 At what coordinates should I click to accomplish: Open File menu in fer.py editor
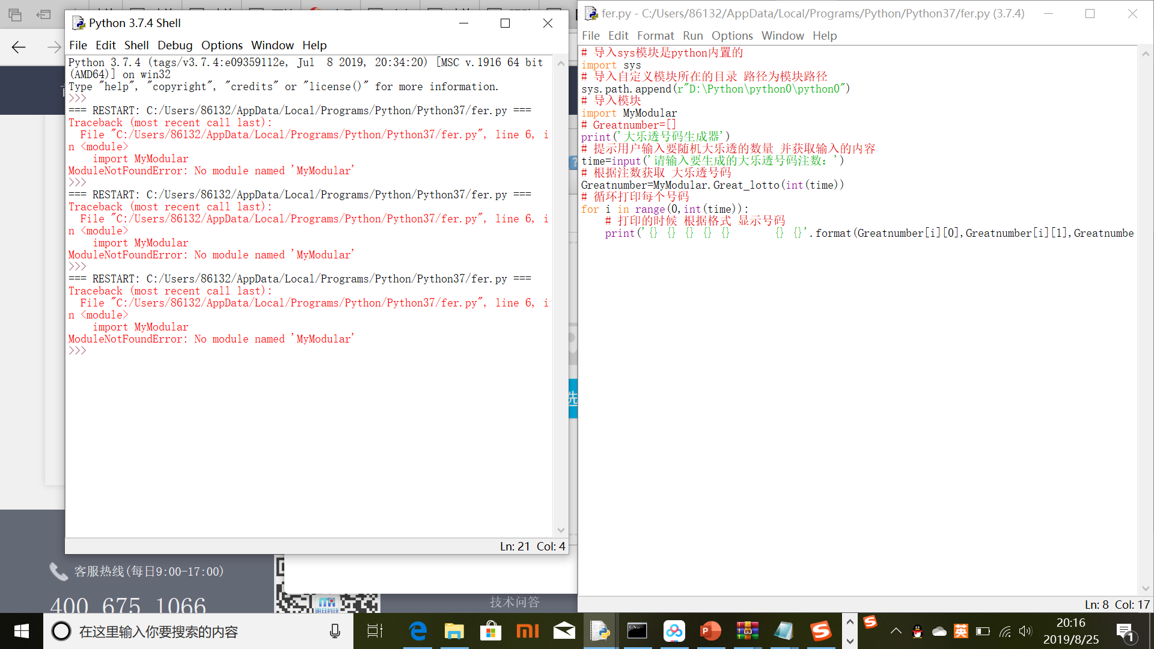pyautogui.click(x=591, y=35)
